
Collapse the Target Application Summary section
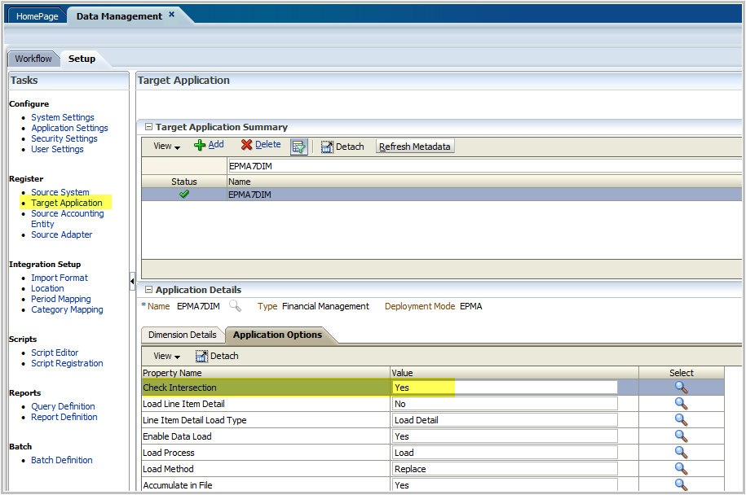tap(150, 127)
